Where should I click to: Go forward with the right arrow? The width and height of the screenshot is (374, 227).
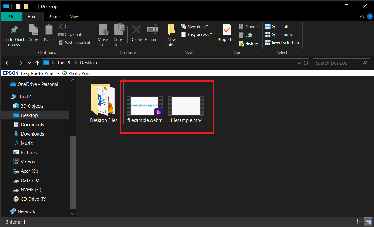coord(20,63)
